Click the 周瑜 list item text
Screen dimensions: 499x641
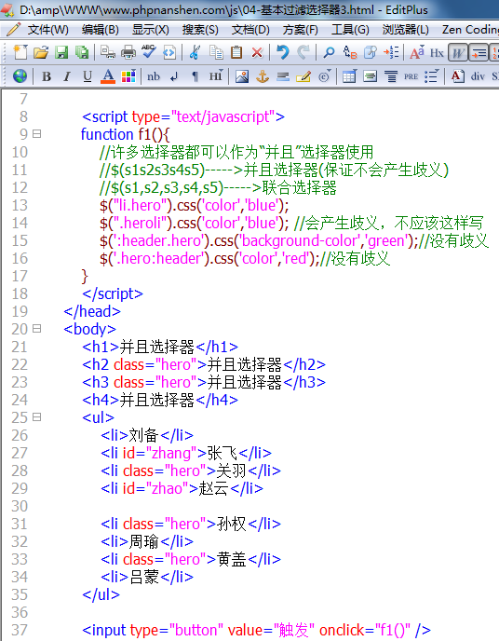(143, 541)
